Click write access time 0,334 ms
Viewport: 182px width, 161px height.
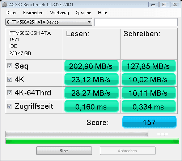click(x=149, y=107)
